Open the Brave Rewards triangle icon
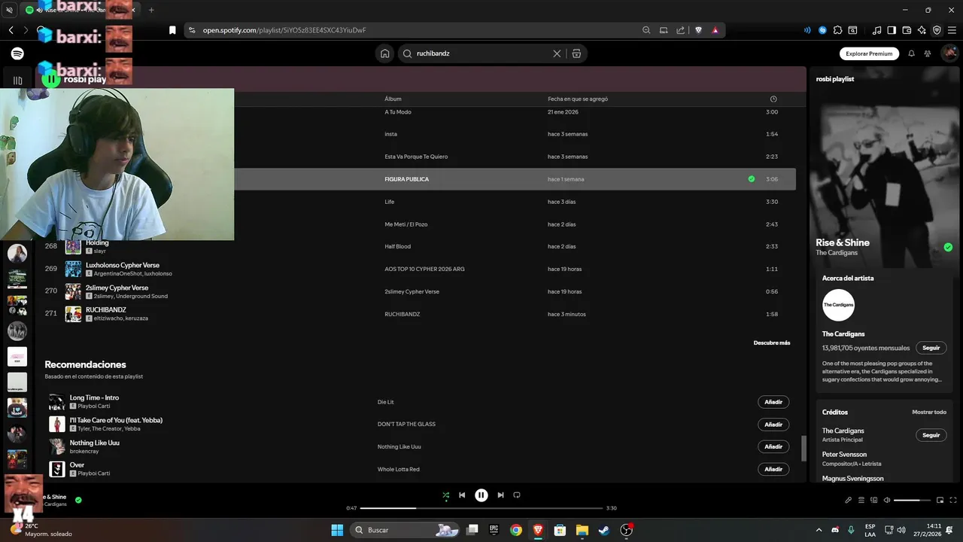The height and width of the screenshot is (542, 963). 715,30
